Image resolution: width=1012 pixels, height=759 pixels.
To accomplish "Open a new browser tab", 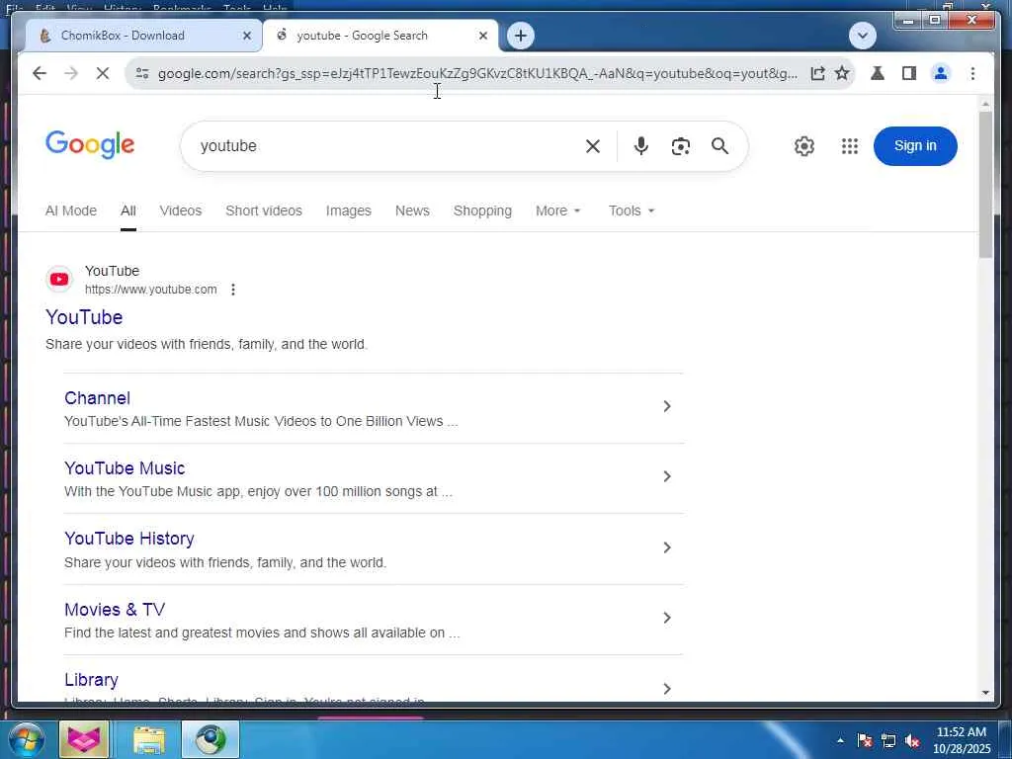I will tap(521, 36).
